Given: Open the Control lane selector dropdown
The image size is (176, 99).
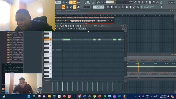Looking at the screenshot, I should click(48, 81).
